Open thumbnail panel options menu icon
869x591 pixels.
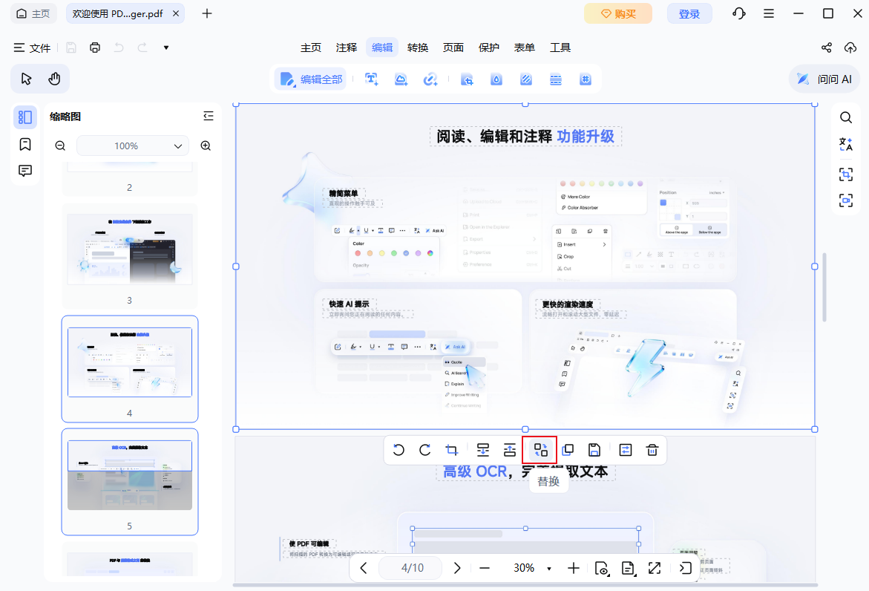209,116
